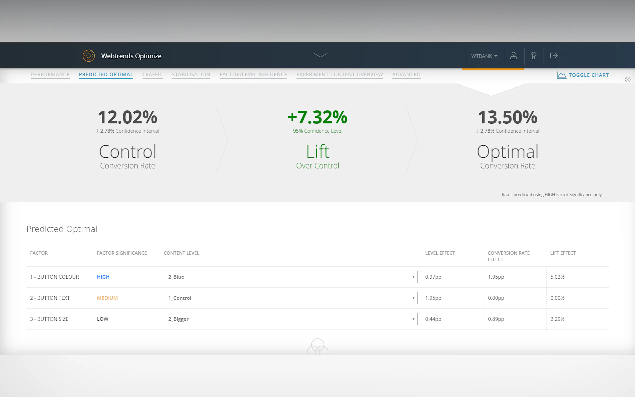
Task: Click the TOGGLE CHART text link
Action: pos(589,75)
